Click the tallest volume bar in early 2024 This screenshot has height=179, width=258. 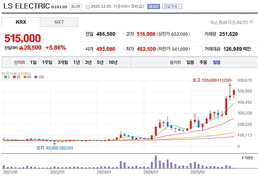(156, 162)
